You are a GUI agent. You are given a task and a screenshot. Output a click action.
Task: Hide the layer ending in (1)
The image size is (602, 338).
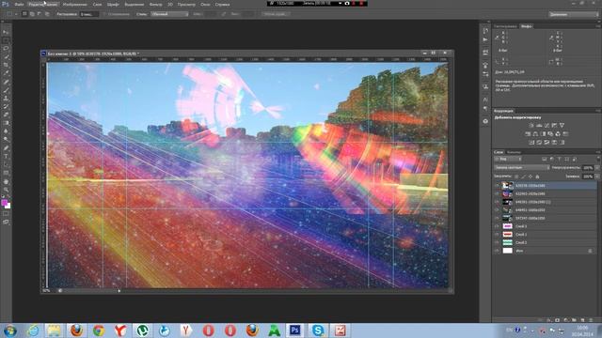[x=497, y=202]
